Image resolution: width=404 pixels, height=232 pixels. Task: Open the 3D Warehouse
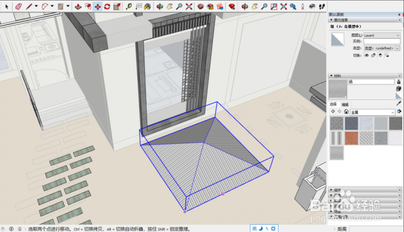point(201,7)
